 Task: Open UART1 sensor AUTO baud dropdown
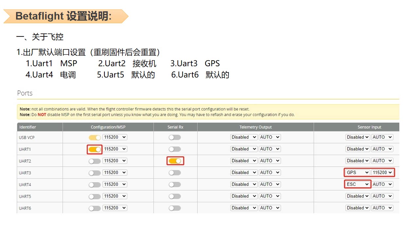click(382, 149)
